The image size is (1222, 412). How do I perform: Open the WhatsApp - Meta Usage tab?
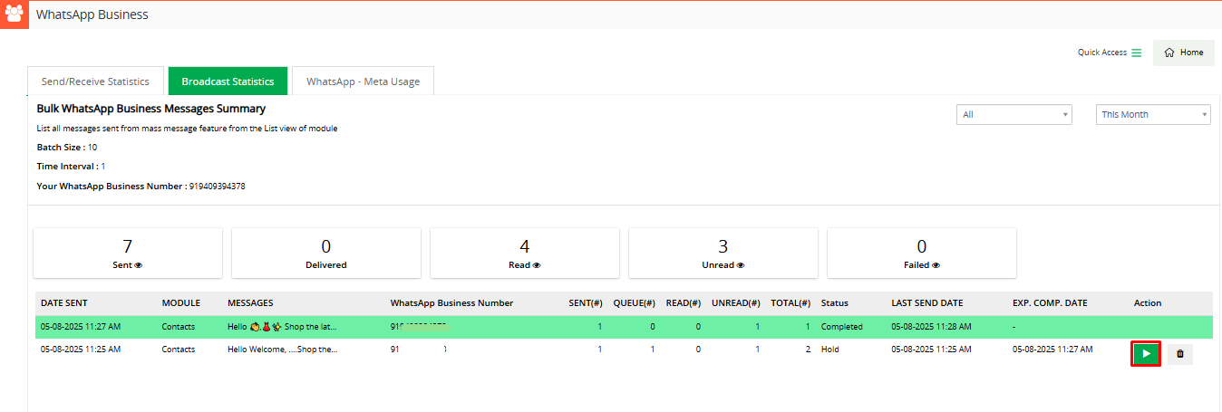(x=363, y=81)
